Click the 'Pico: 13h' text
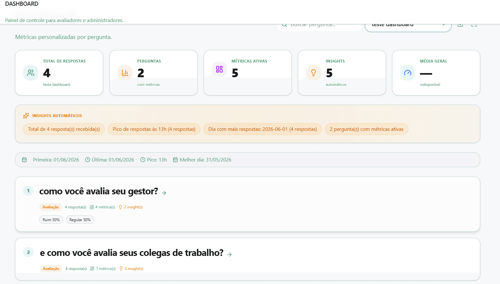Image resolution: width=500 pixels, height=284 pixels. tap(157, 160)
